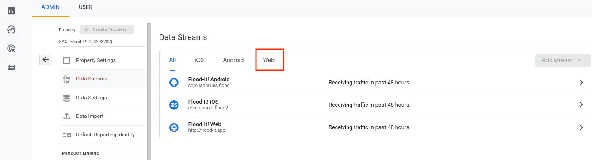592x160 pixels.
Task: Click the back arrow button beside property menu
Action: point(46,59)
